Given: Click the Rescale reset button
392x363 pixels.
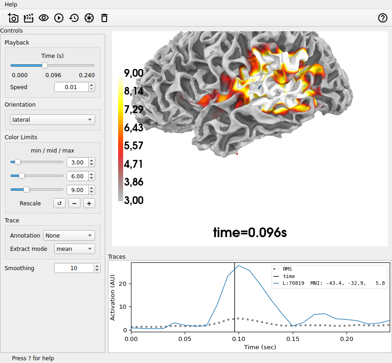Looking at the screenshot, I should [x=59, y=203].
